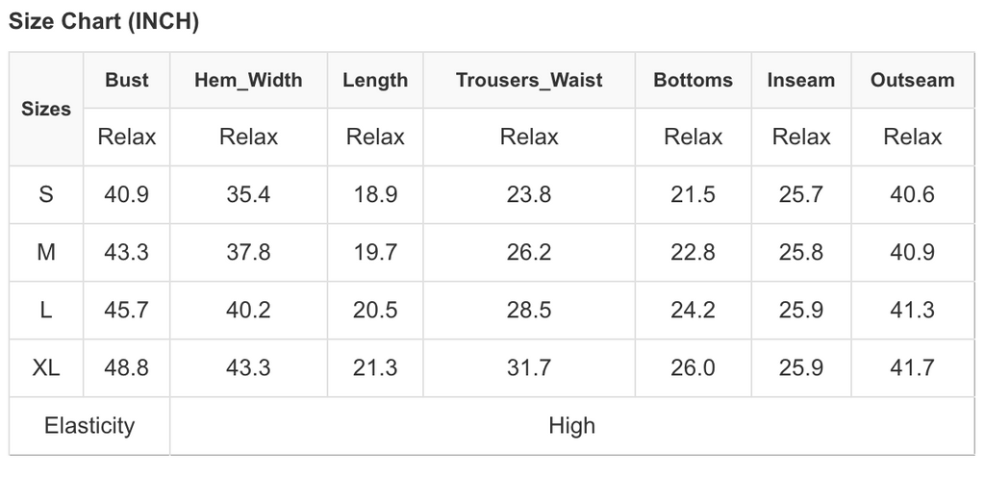Select the 40.9 bust value for S
Viewport: 985px width, 477px height.
pos(127,194)
